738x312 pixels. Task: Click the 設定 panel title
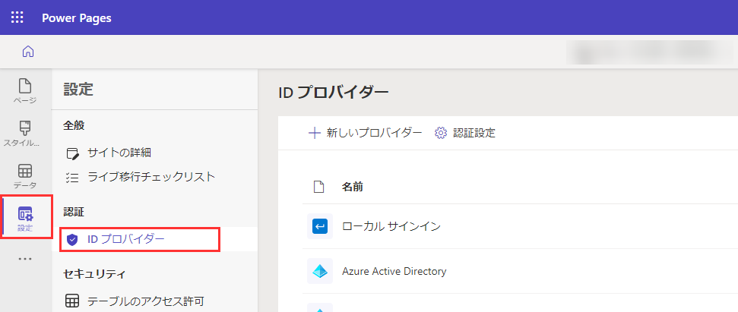coord(78,90)
